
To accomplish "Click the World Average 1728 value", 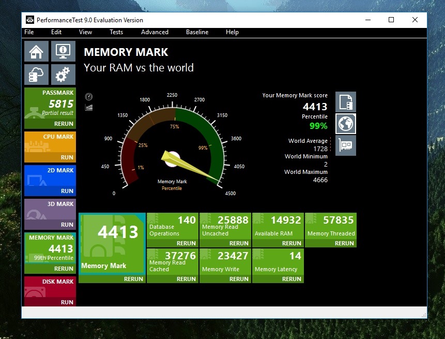I will 320,149.
